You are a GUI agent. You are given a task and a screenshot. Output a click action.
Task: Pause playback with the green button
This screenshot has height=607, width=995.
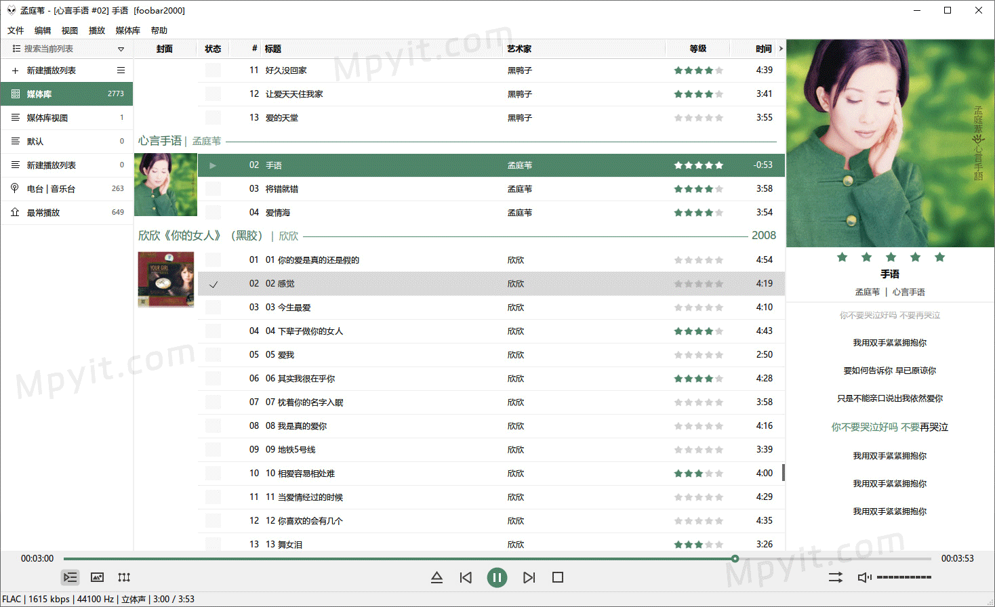point(497,577)
